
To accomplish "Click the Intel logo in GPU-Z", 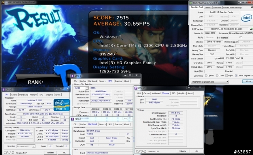I will click(246, 18).
